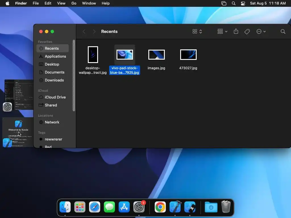Screen dimensions: 291x218
Task: Click the System Settings gear icon in Stage Manager
Action: (7, 107)
